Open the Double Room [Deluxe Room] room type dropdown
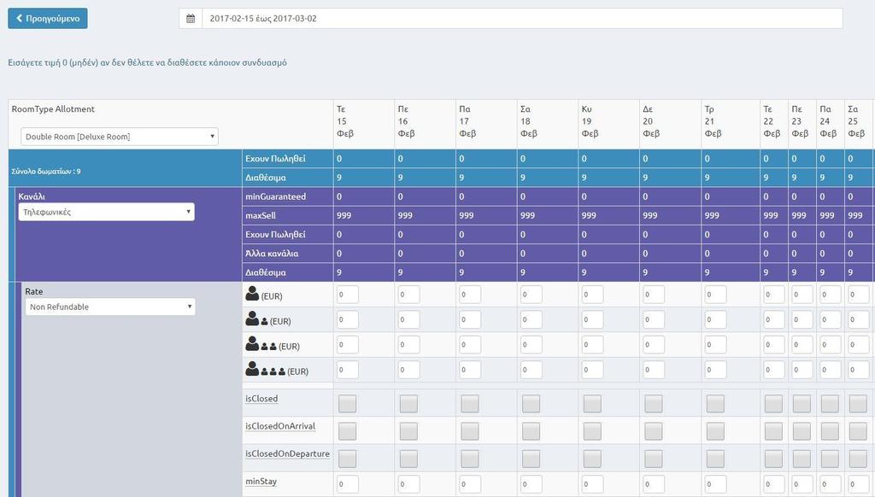The height and width of the screenshot is (497, 875). (120, 137)
